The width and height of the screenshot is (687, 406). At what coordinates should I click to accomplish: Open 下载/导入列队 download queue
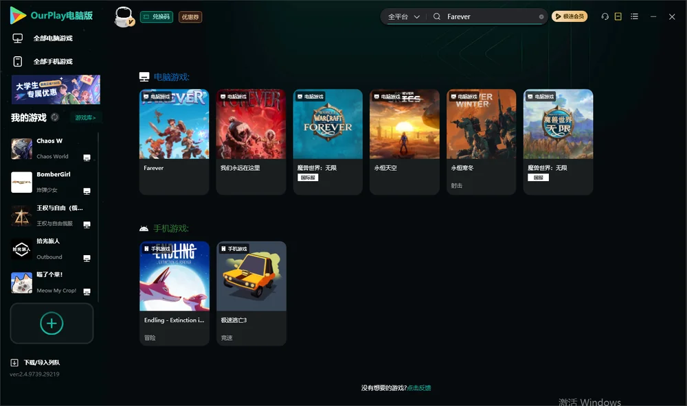pyautogui.click(x=42, y=362)
